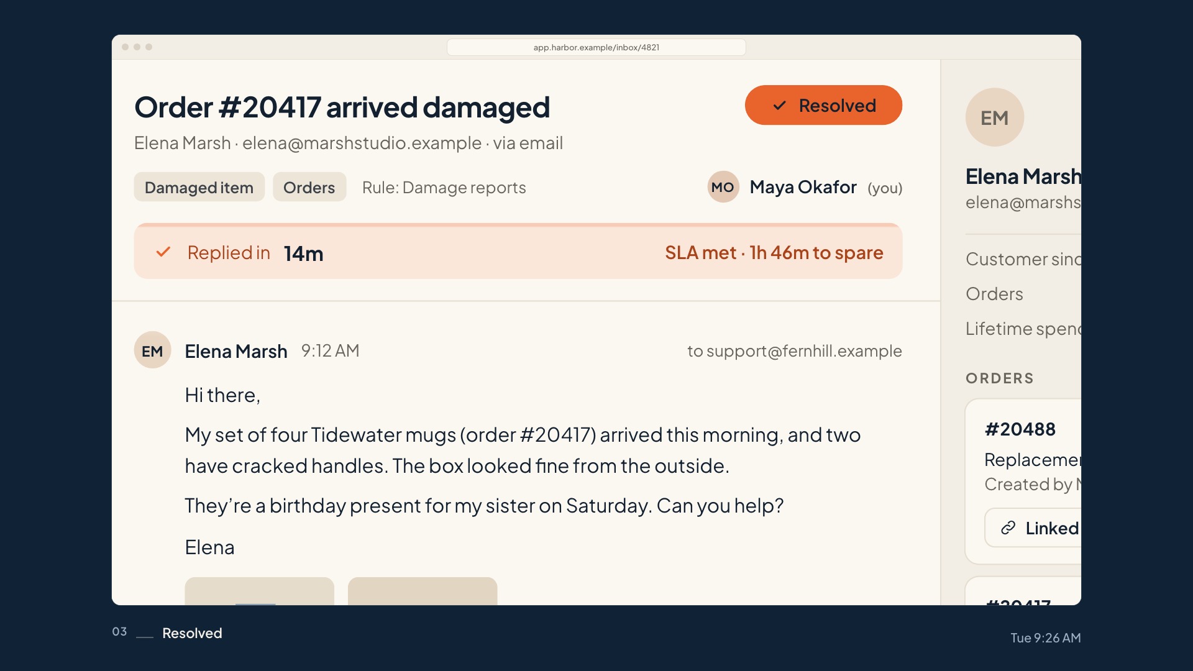Click Elena Marsh's EM avatar in message

coord(152,350)
